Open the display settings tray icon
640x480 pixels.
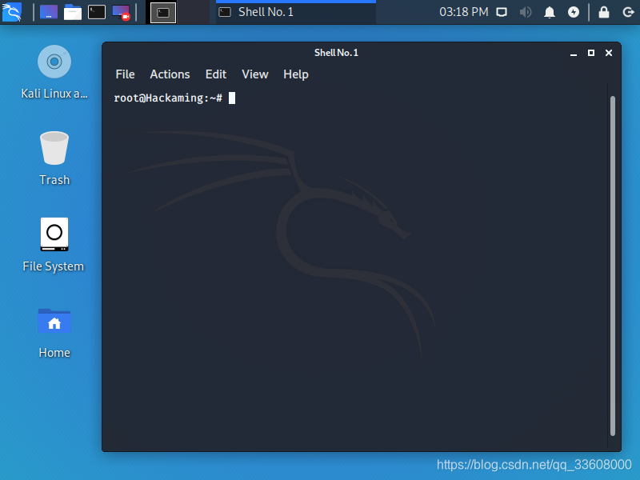pyautogui.click(x=502, y=12)
